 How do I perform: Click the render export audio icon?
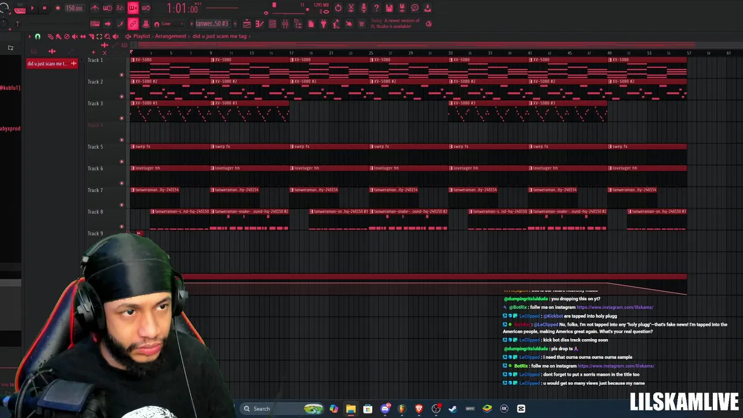[x=402, y=8]
